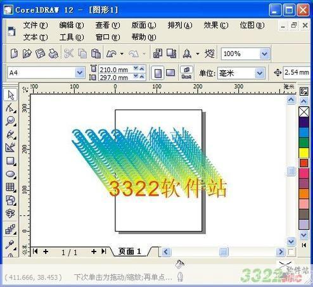Select the Rectangle tool
Viewport: 313px width, 287px height.
pos(10,161)
